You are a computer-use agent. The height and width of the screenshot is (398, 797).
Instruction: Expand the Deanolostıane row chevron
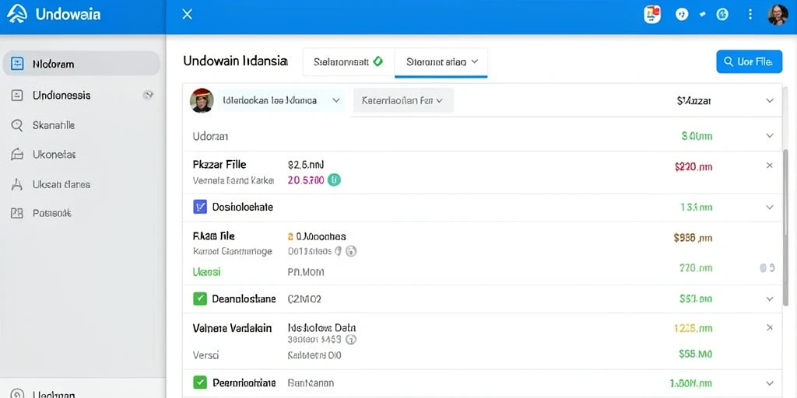click(x=770, y=299)
